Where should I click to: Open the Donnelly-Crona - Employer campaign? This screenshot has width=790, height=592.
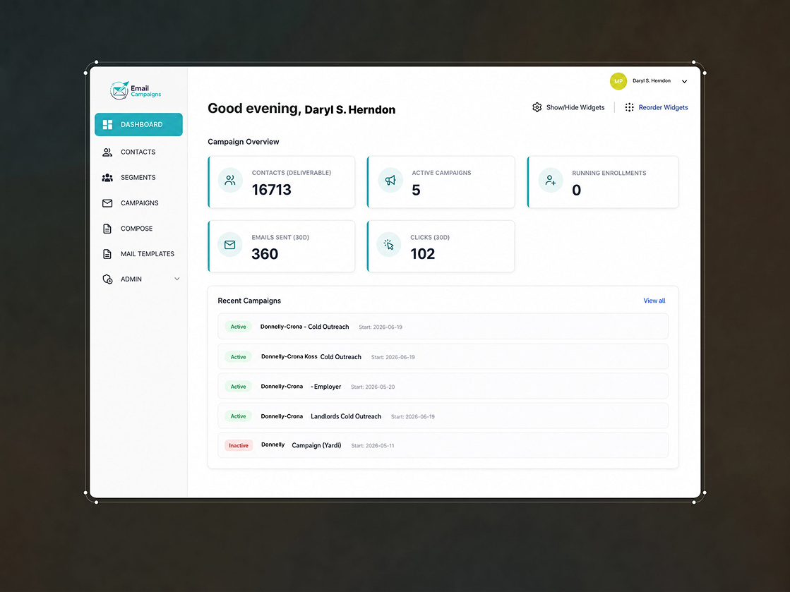443,386
